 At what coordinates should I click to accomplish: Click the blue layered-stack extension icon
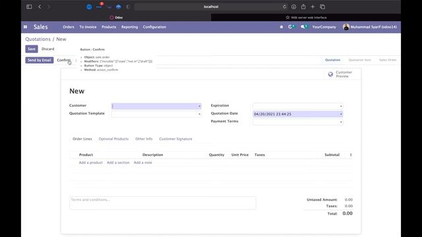(x=119, y=7)
